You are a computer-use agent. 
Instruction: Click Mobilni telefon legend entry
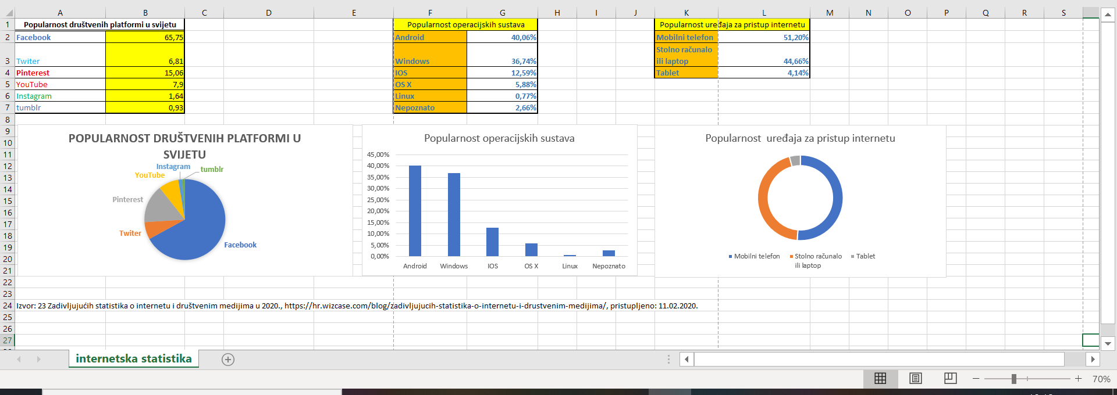coord(754,256)
